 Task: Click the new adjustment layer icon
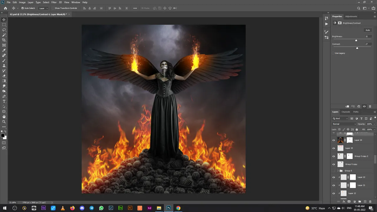pos(354,202)
